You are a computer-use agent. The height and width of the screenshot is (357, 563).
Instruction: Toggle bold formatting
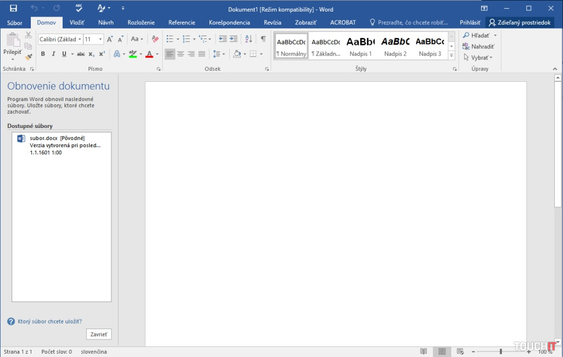coord(43,54)
